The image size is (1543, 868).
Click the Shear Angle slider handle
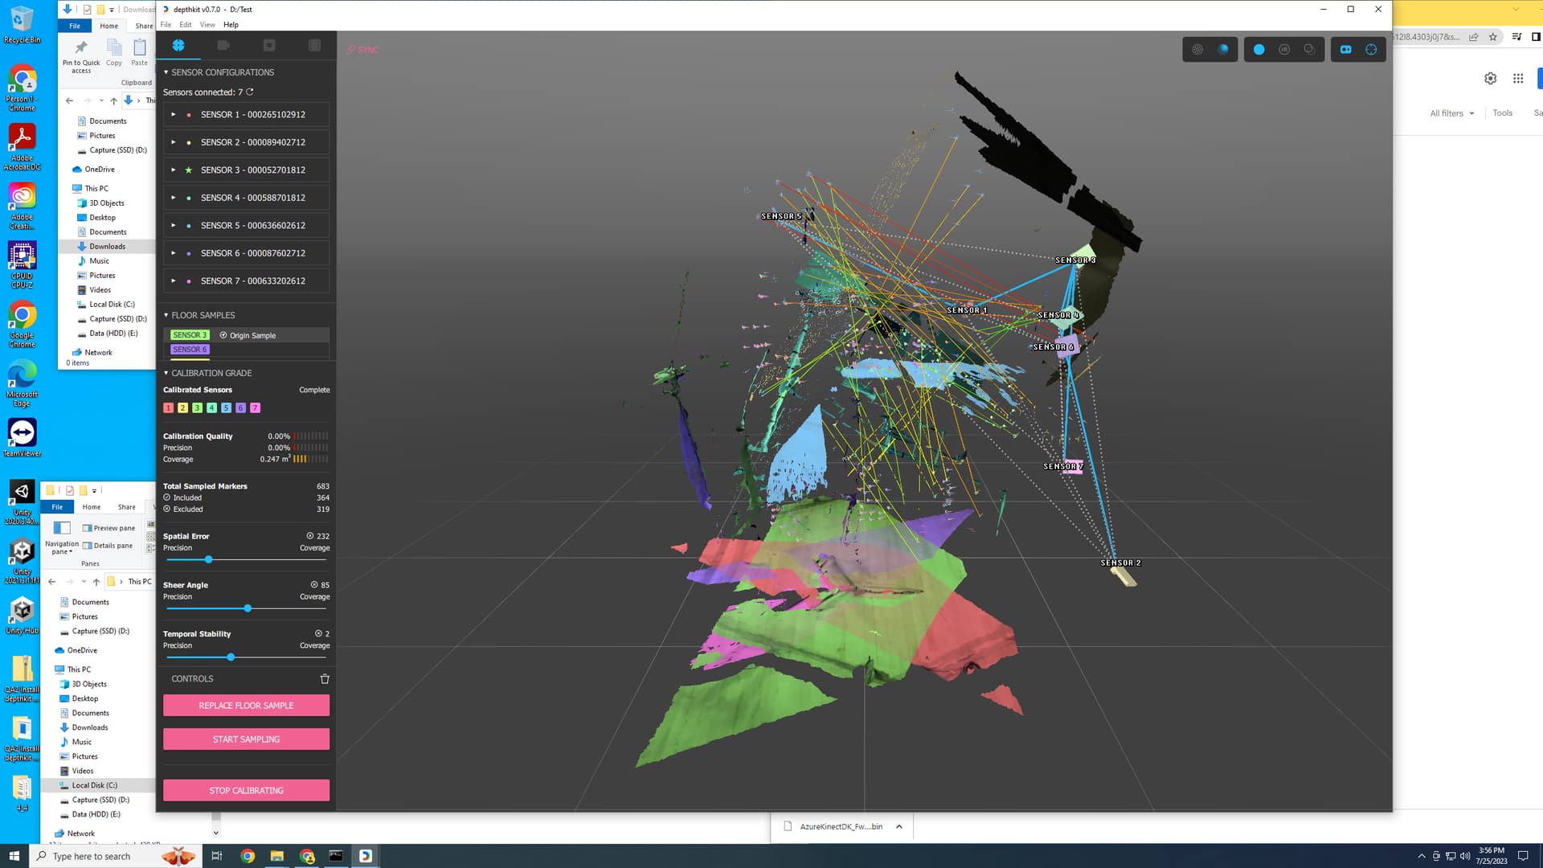click(x=248, y=608)
